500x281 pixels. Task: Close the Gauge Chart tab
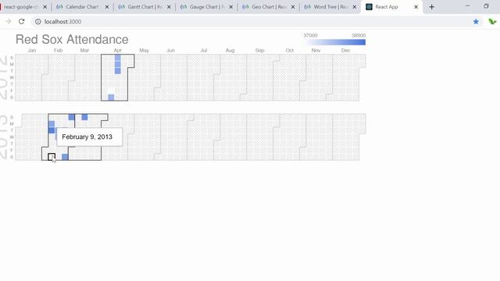[x=231, y=7]
